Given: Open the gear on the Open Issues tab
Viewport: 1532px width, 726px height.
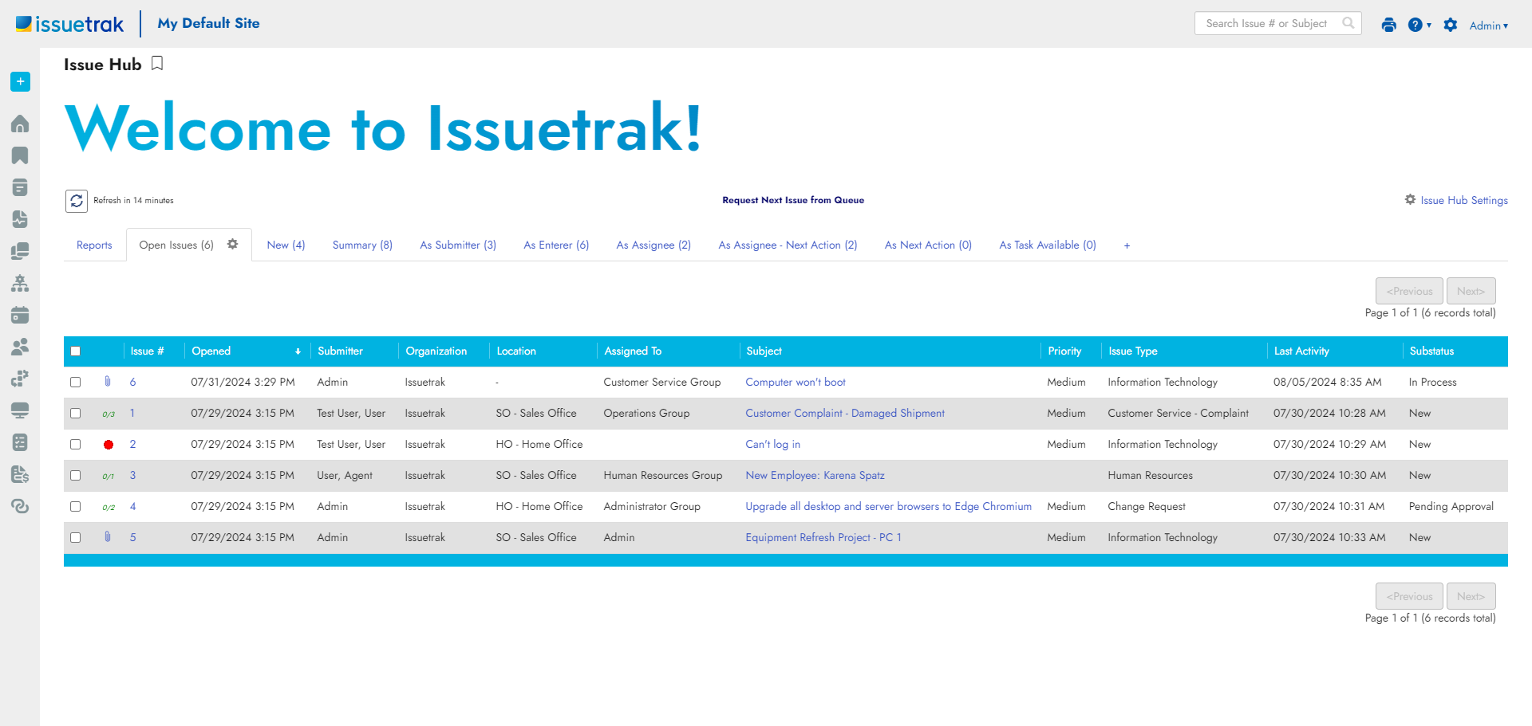Looking at the screenshot, I should click(233, 244).
